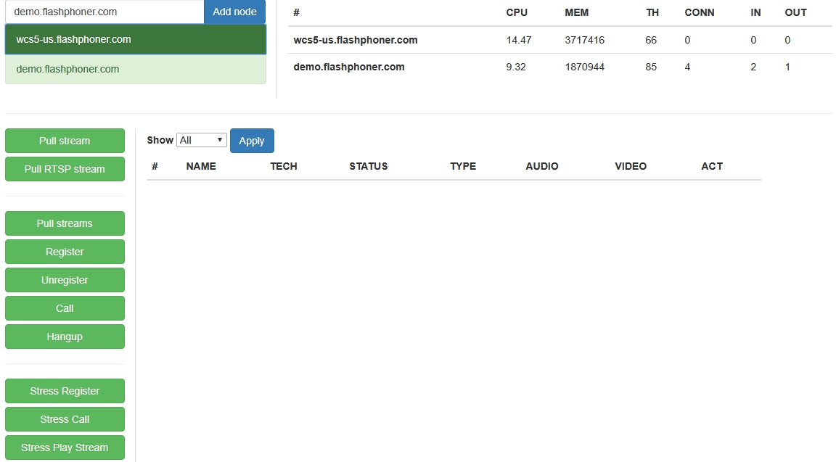This screenshot has width=836, height=462.
Task: Start the Stress Register test
Action: [x=65, y=391]
